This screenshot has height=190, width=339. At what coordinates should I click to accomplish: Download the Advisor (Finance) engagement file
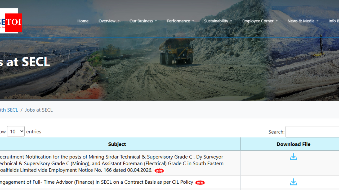point(293,182)
